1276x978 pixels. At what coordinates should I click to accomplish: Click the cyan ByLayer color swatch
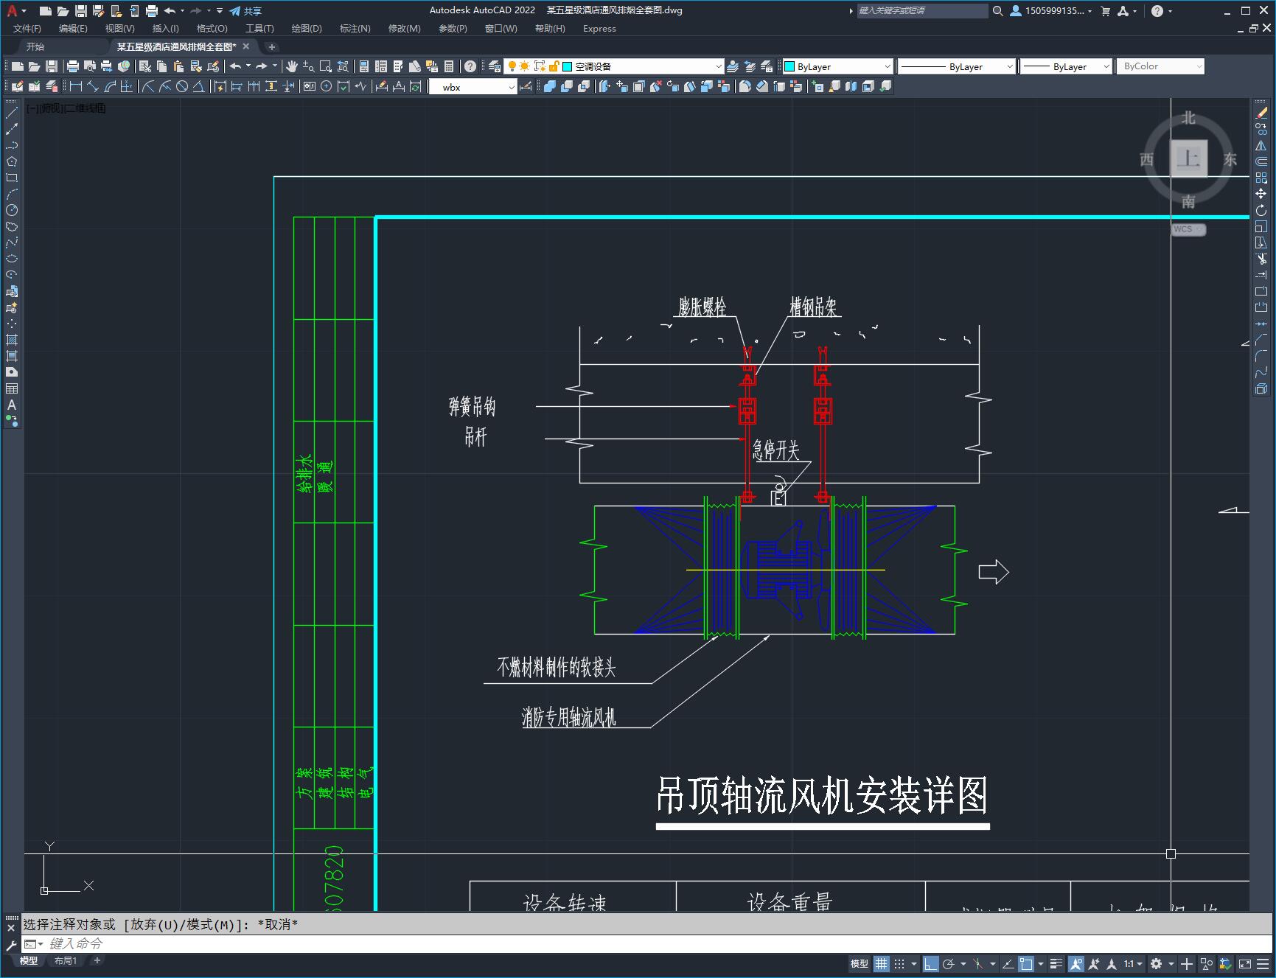(789, 66)
